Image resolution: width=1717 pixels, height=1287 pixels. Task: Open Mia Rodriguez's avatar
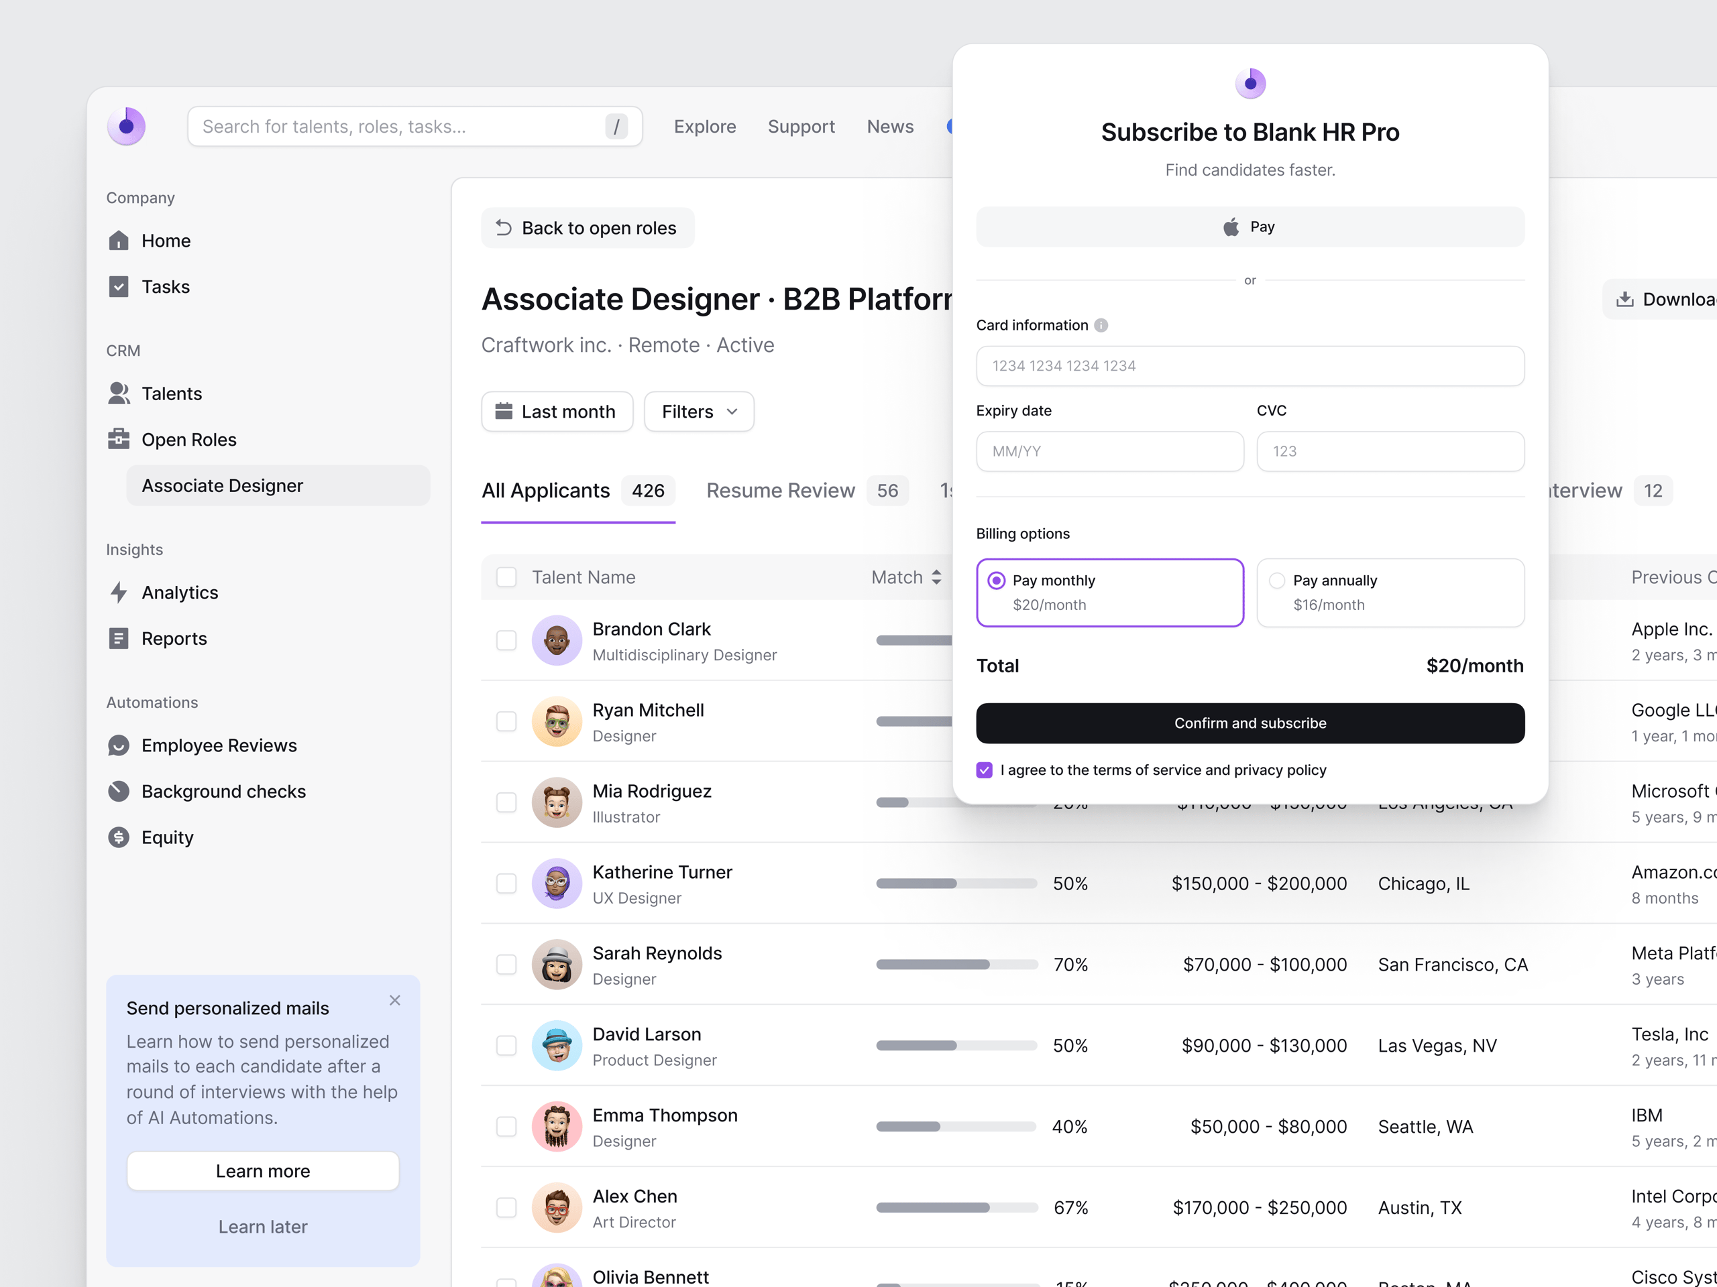pos(557,802)
